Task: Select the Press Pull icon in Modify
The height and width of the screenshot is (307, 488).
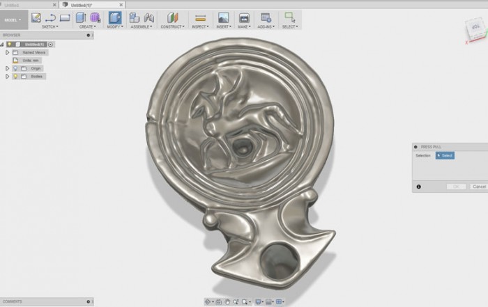Action: 114,17
